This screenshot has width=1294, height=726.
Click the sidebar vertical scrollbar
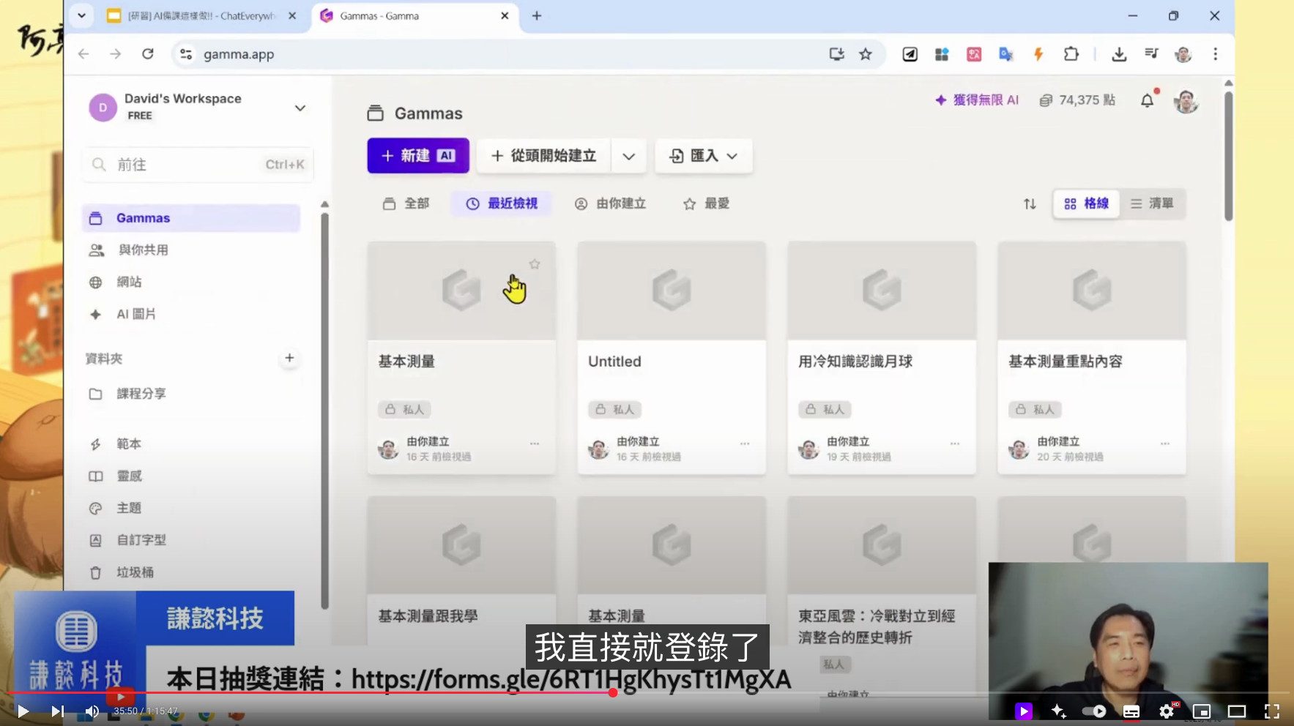coord(324,410)
